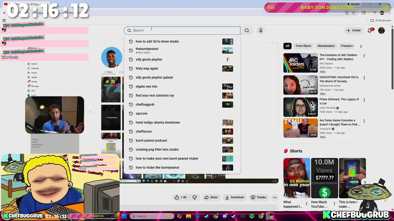This screenshot has height=221, width=394.
Task: Choose suggestion 'hotel indigo atlanta downtown'
Action: pyautogui.click(x=182, y=122)
